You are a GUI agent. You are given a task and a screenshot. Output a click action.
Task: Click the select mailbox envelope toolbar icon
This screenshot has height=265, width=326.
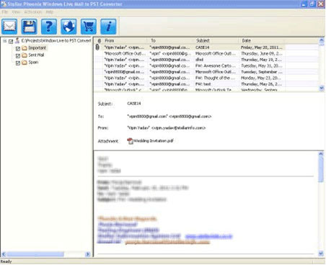[x=9, y=26]
